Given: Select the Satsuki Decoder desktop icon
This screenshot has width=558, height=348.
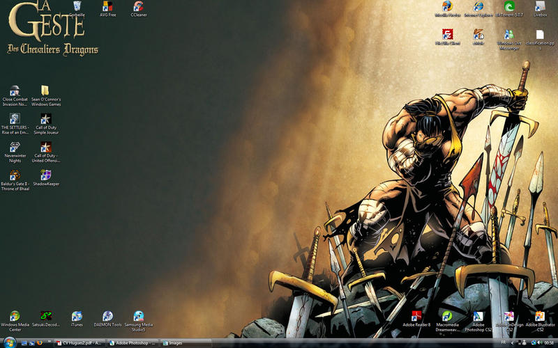Looking at the screenshot, I should click(x=46, y=319).
